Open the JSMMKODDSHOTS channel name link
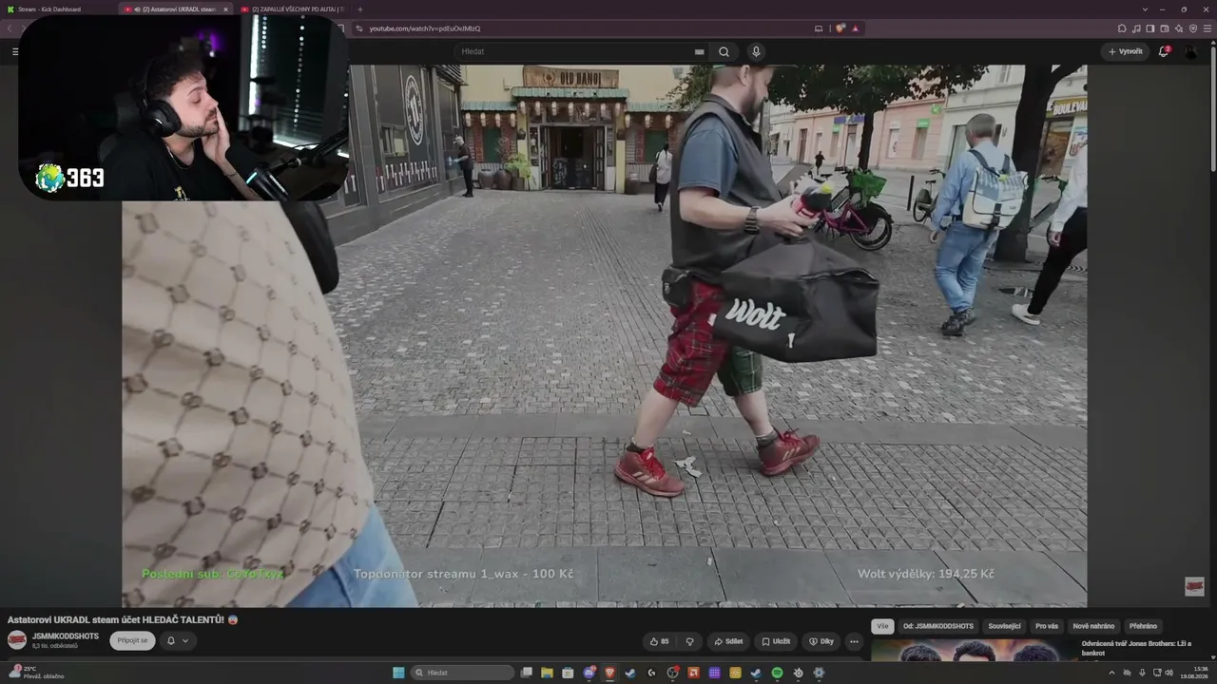 tap(66, 636)
